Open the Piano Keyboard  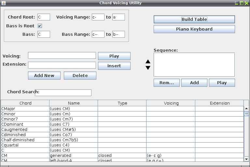tap(194, 29)
